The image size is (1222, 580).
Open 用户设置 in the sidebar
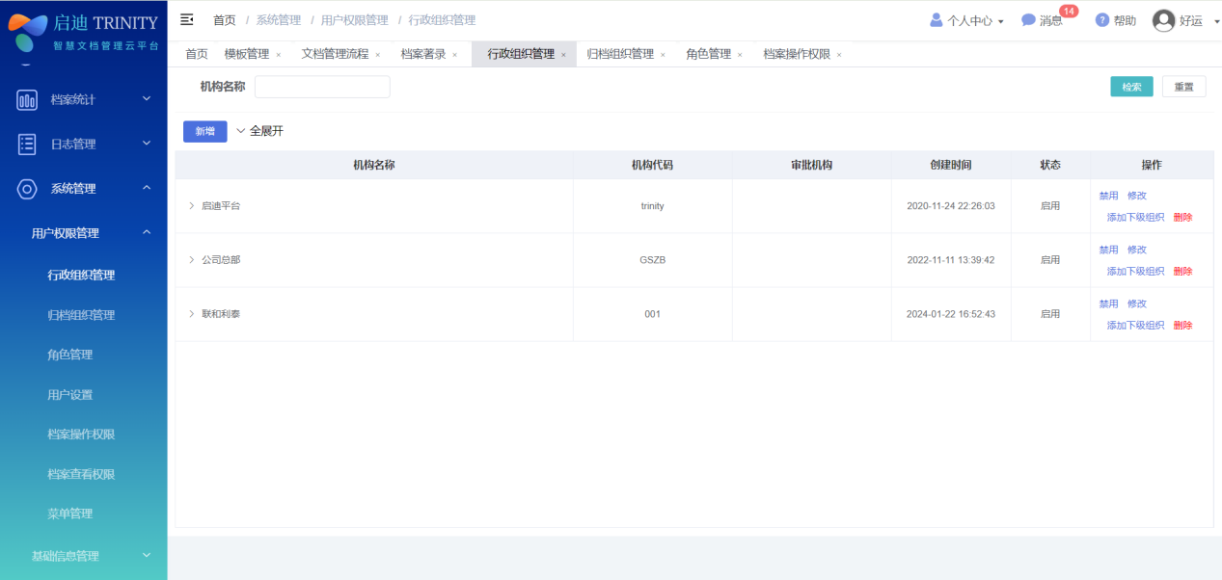coord(70,395)
